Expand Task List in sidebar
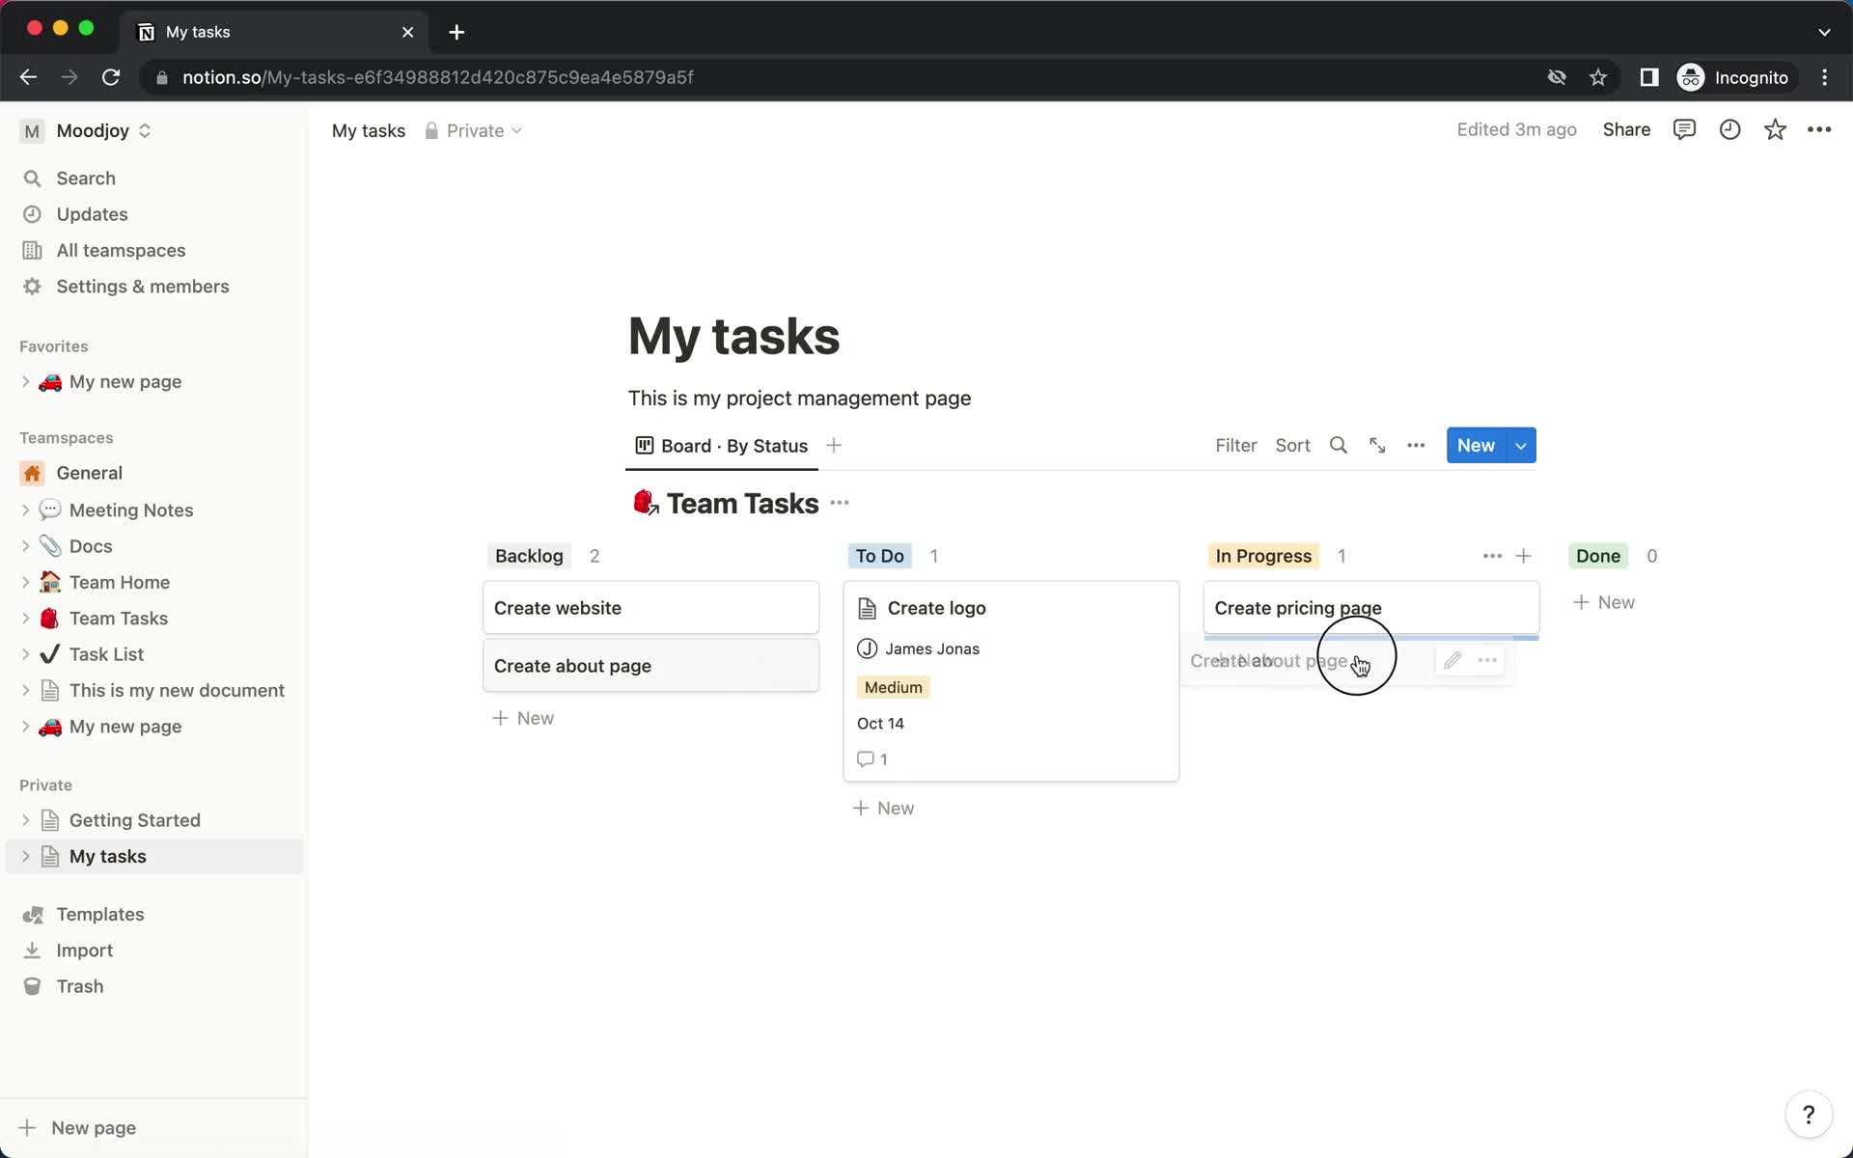 (25, 654)
